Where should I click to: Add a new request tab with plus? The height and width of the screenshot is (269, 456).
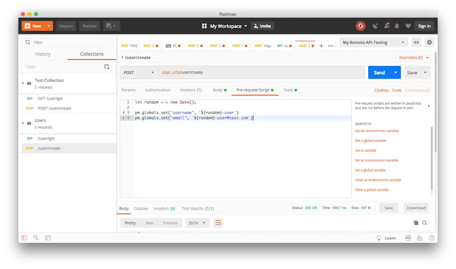321,45
